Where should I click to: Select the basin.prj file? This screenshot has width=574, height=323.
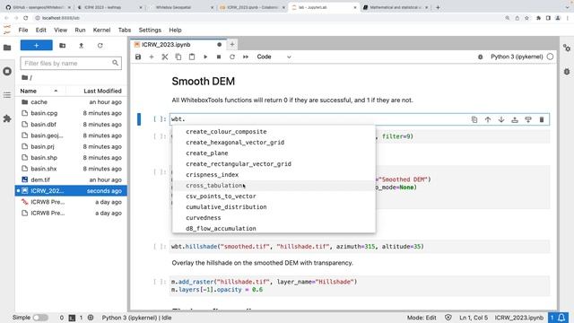point(72,146)
